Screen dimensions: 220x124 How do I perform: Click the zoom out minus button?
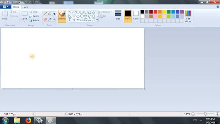(193, 114)
